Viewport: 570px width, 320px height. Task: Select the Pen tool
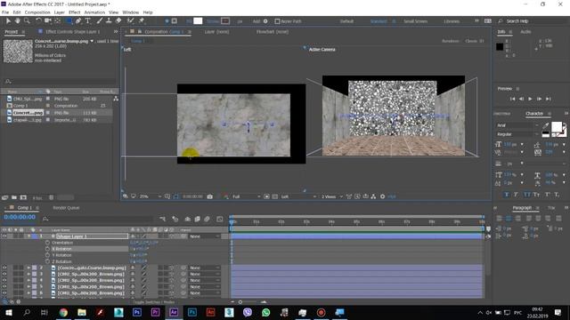coord(78,21)
